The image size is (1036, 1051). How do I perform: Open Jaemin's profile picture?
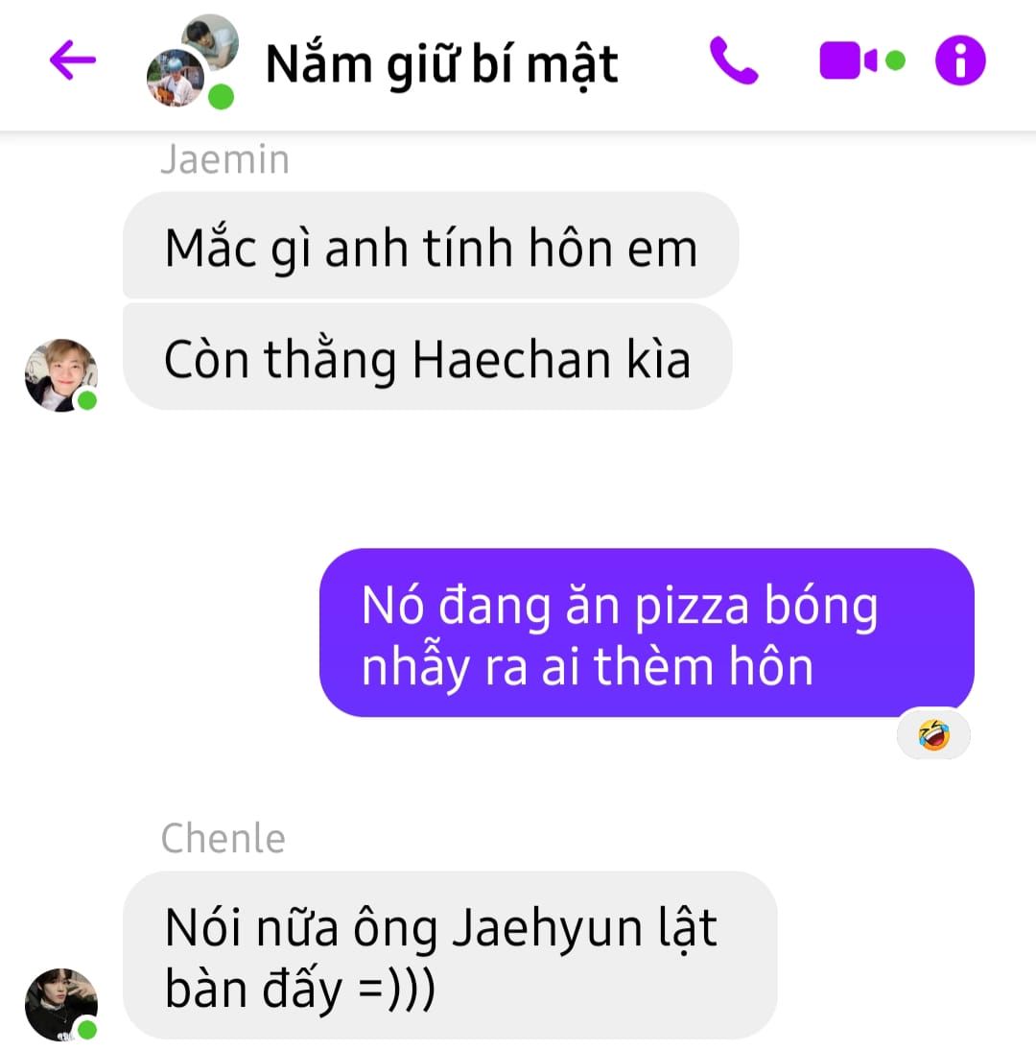[61, 374]
